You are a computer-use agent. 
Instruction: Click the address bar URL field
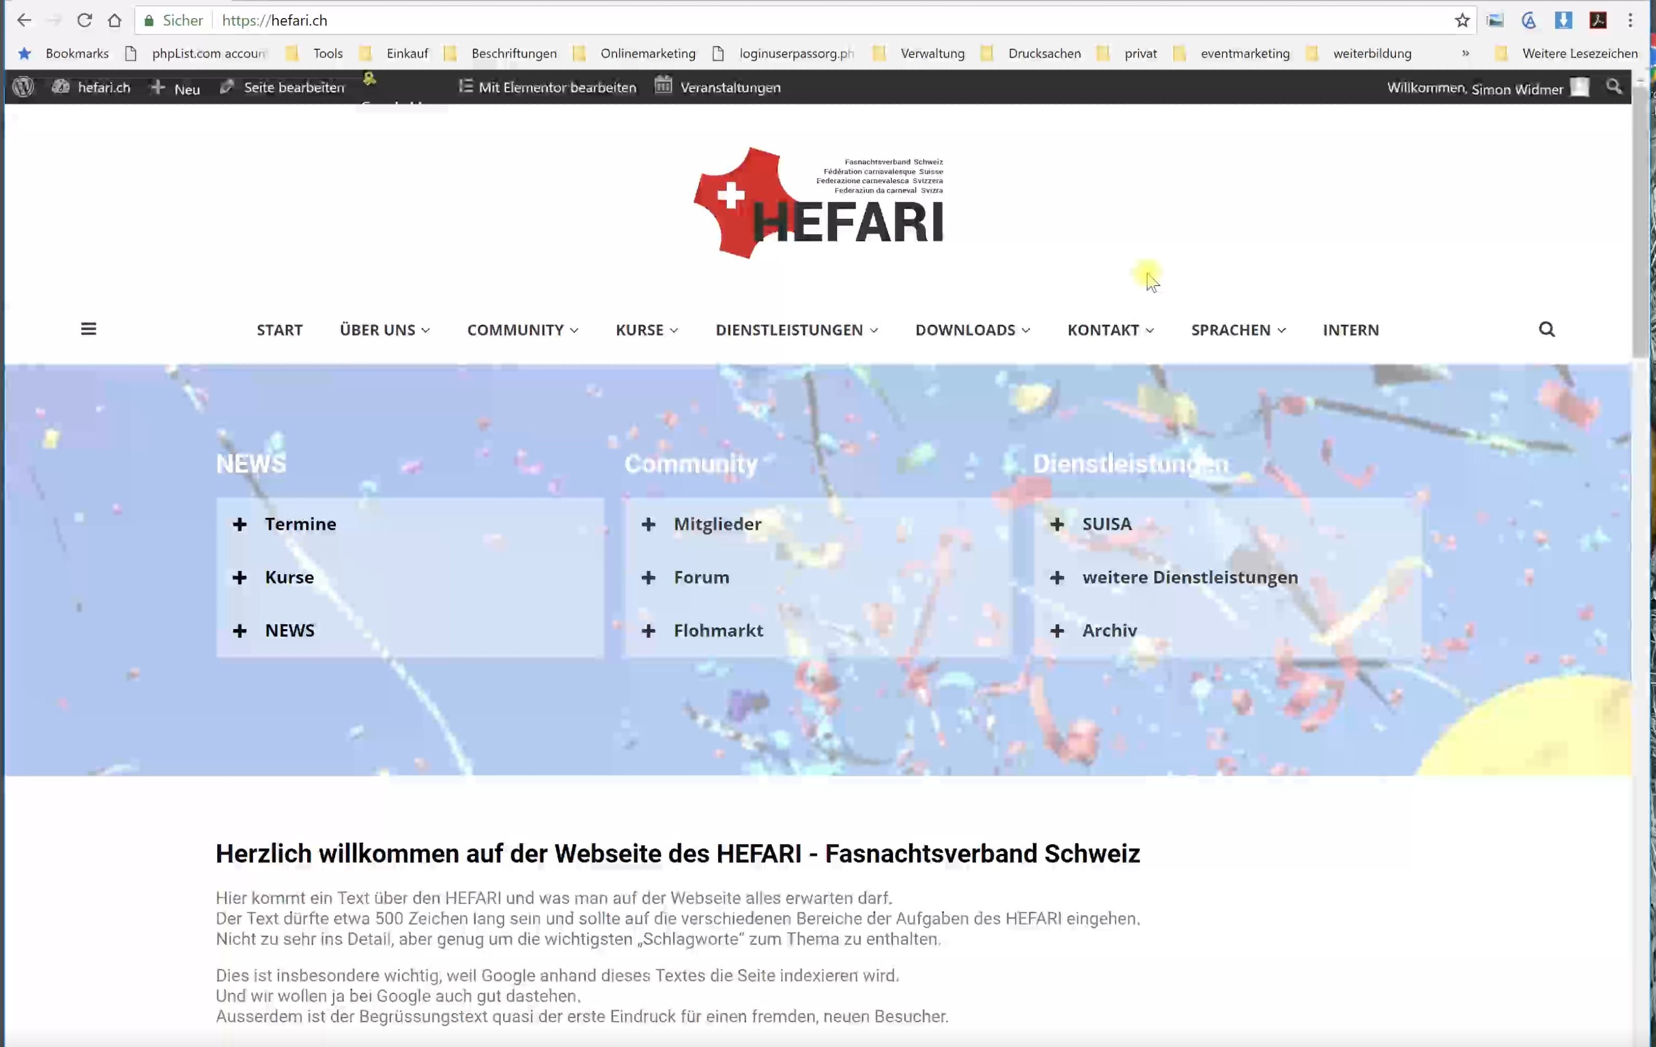coord(274,20)
